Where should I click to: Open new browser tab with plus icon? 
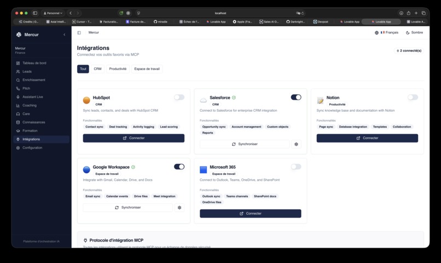tap(416, 13)
